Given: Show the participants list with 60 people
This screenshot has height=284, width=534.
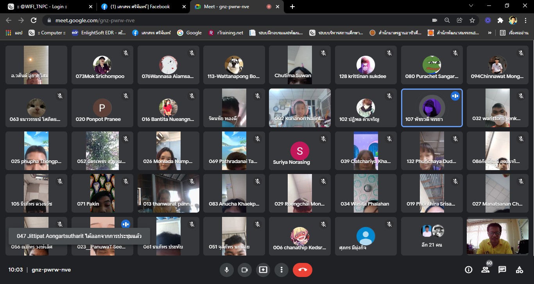Looking at the screenshot, I should click(x=486, y=270).
